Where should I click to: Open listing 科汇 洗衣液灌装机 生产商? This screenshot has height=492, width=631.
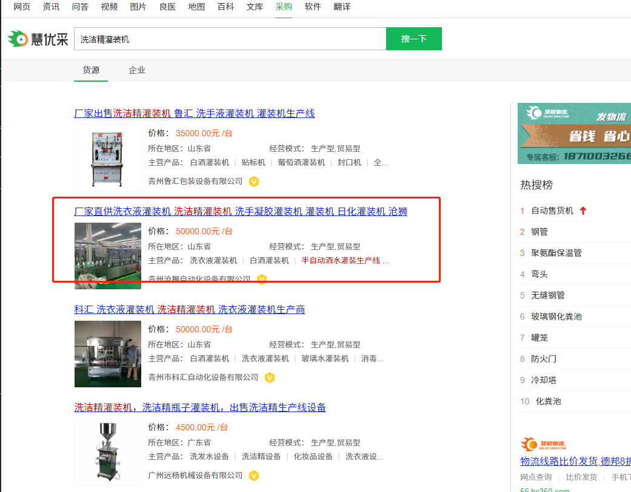tap(190, 310)
